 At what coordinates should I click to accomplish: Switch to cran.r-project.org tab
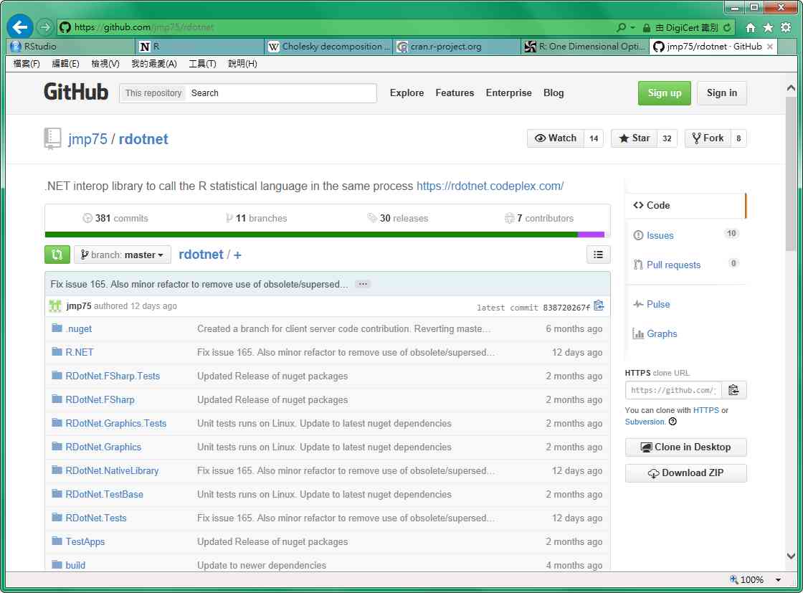coord(457,47)
